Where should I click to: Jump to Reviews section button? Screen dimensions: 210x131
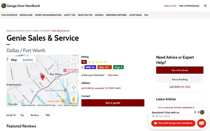coord(35,115)
